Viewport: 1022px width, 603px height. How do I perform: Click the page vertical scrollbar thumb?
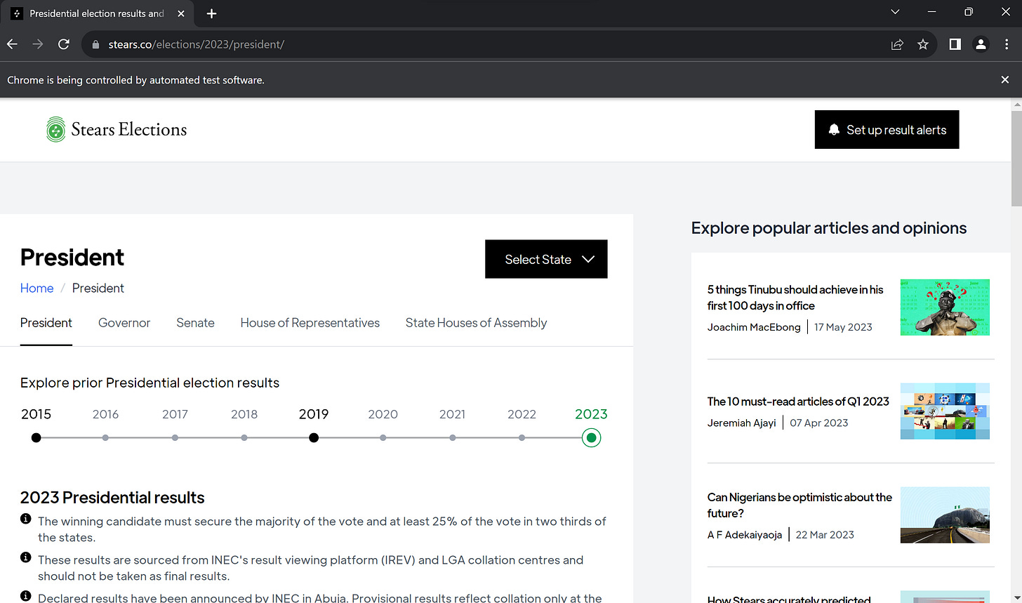(x=1016, y=157)
